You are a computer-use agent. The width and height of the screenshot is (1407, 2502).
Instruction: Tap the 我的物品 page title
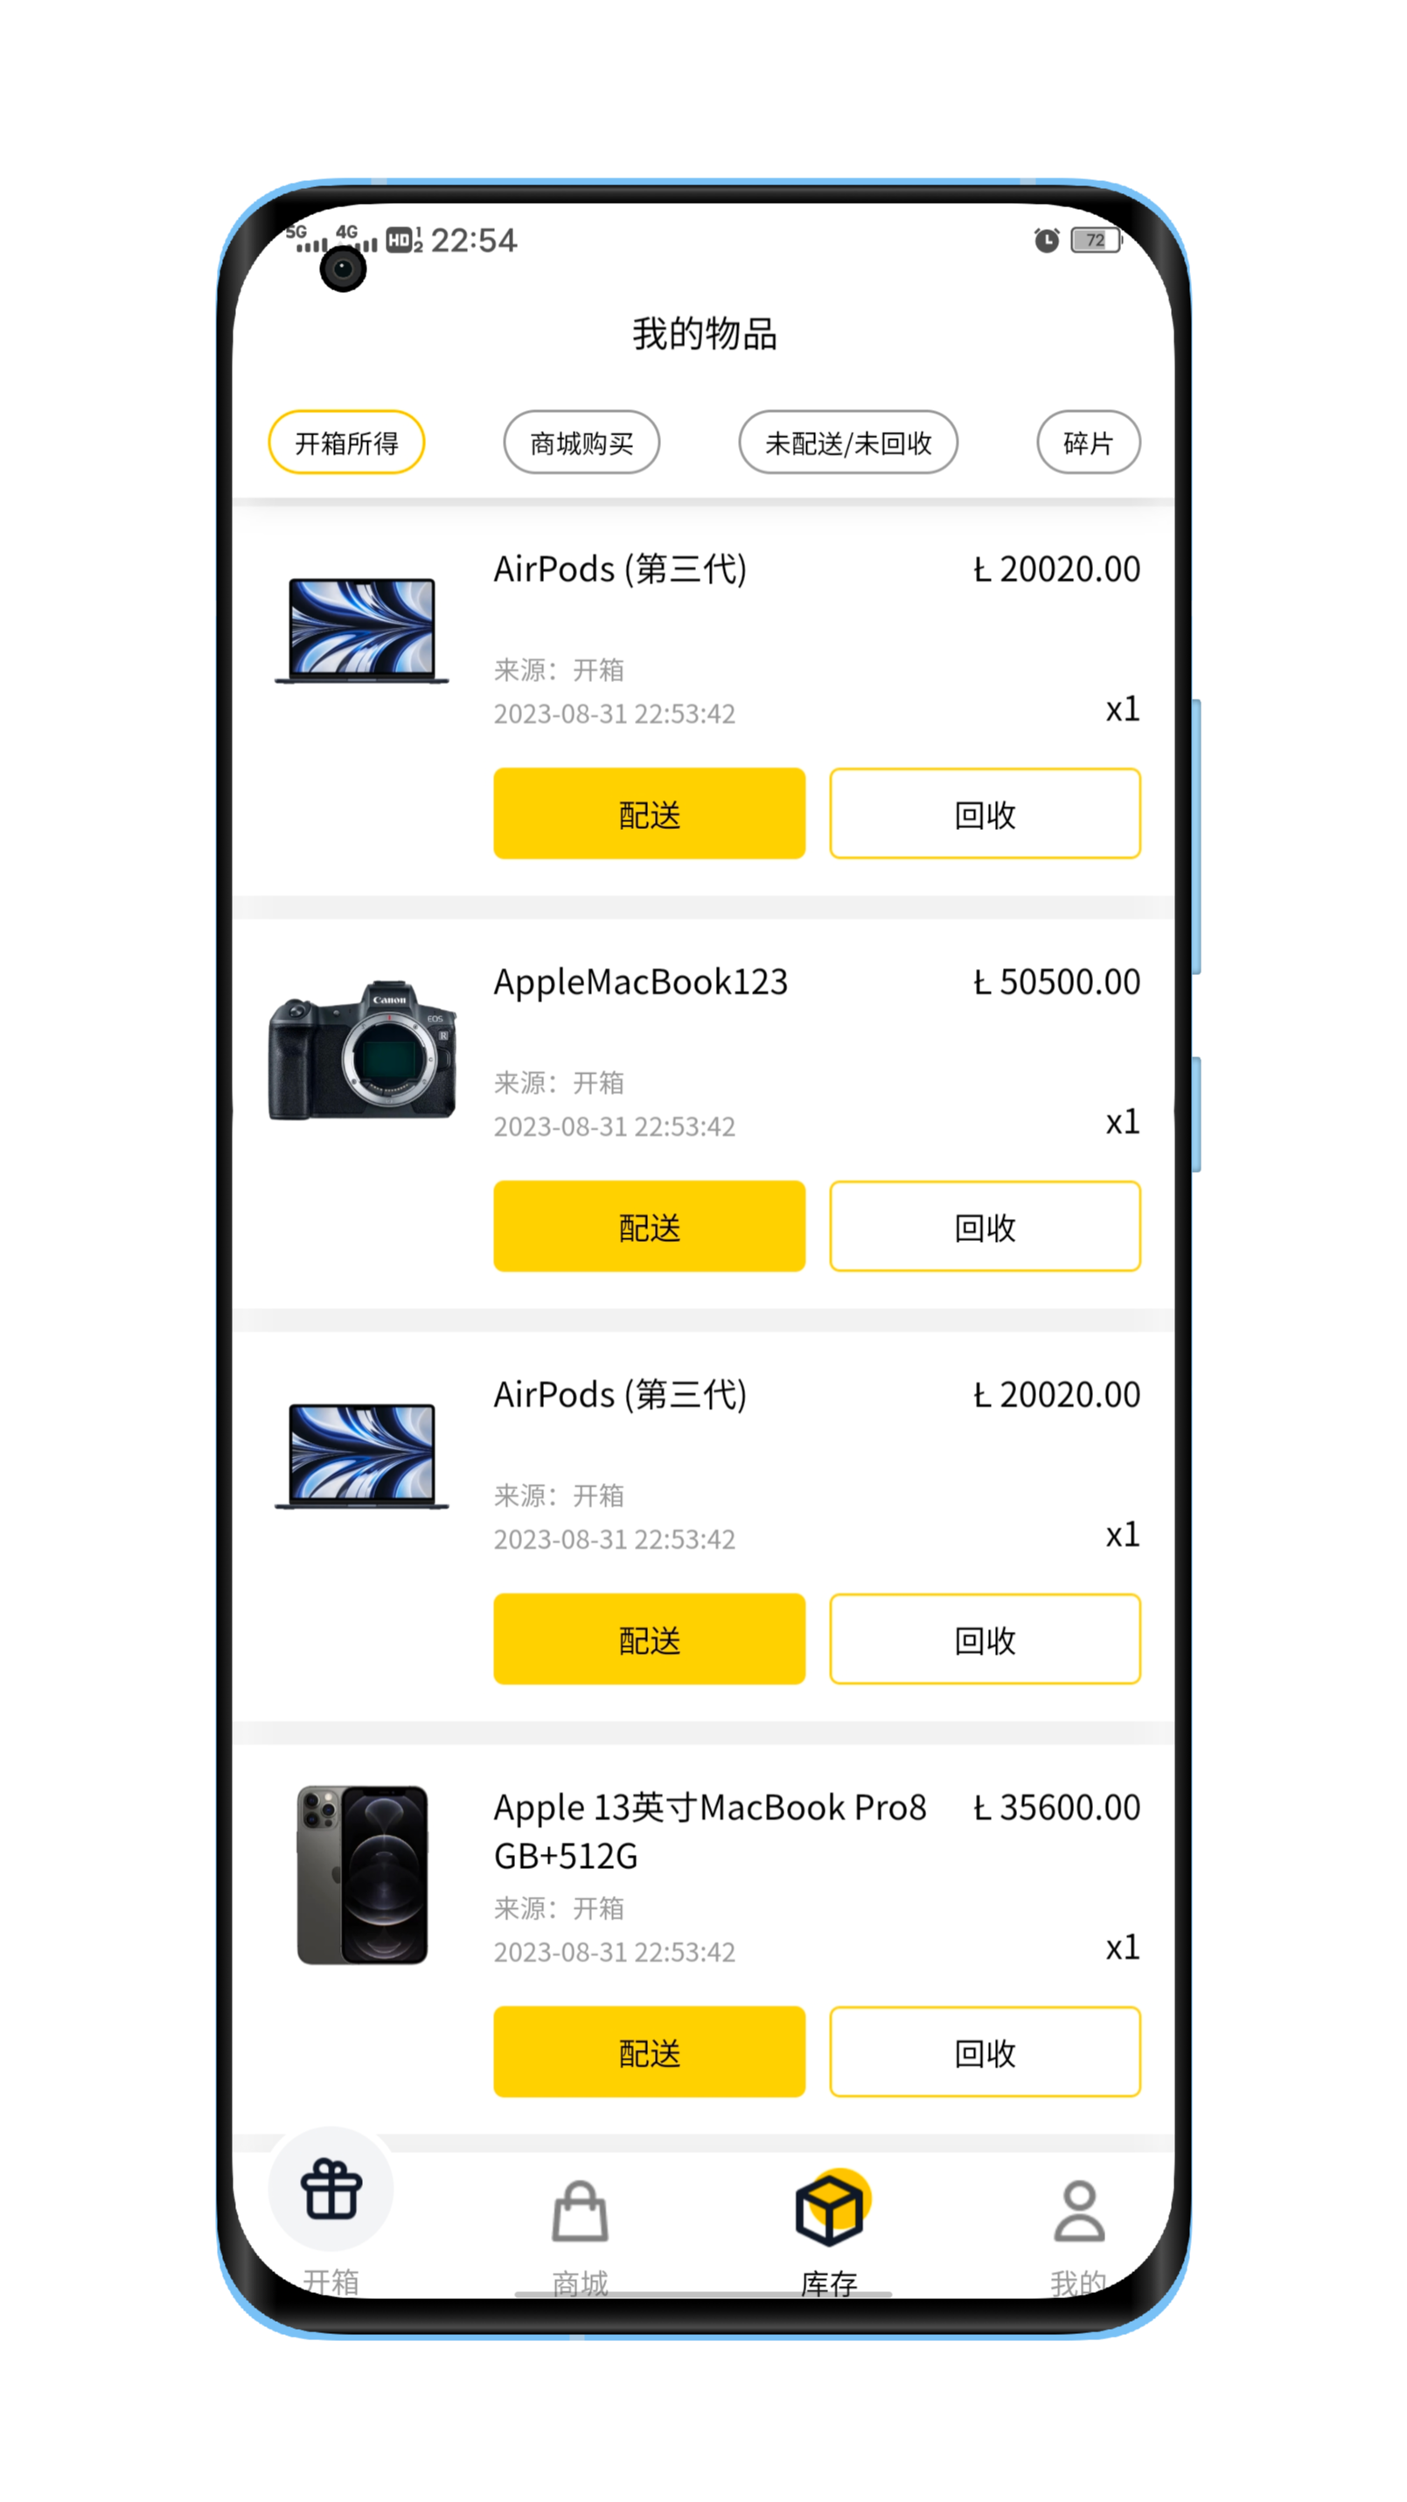(x=704, y=334)
